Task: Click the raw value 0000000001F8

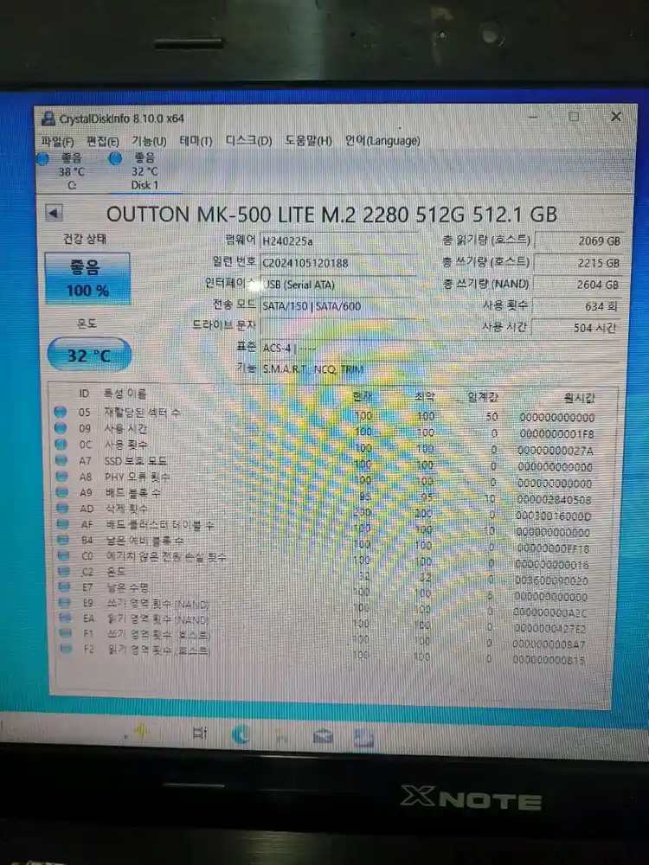Action: 556,434
